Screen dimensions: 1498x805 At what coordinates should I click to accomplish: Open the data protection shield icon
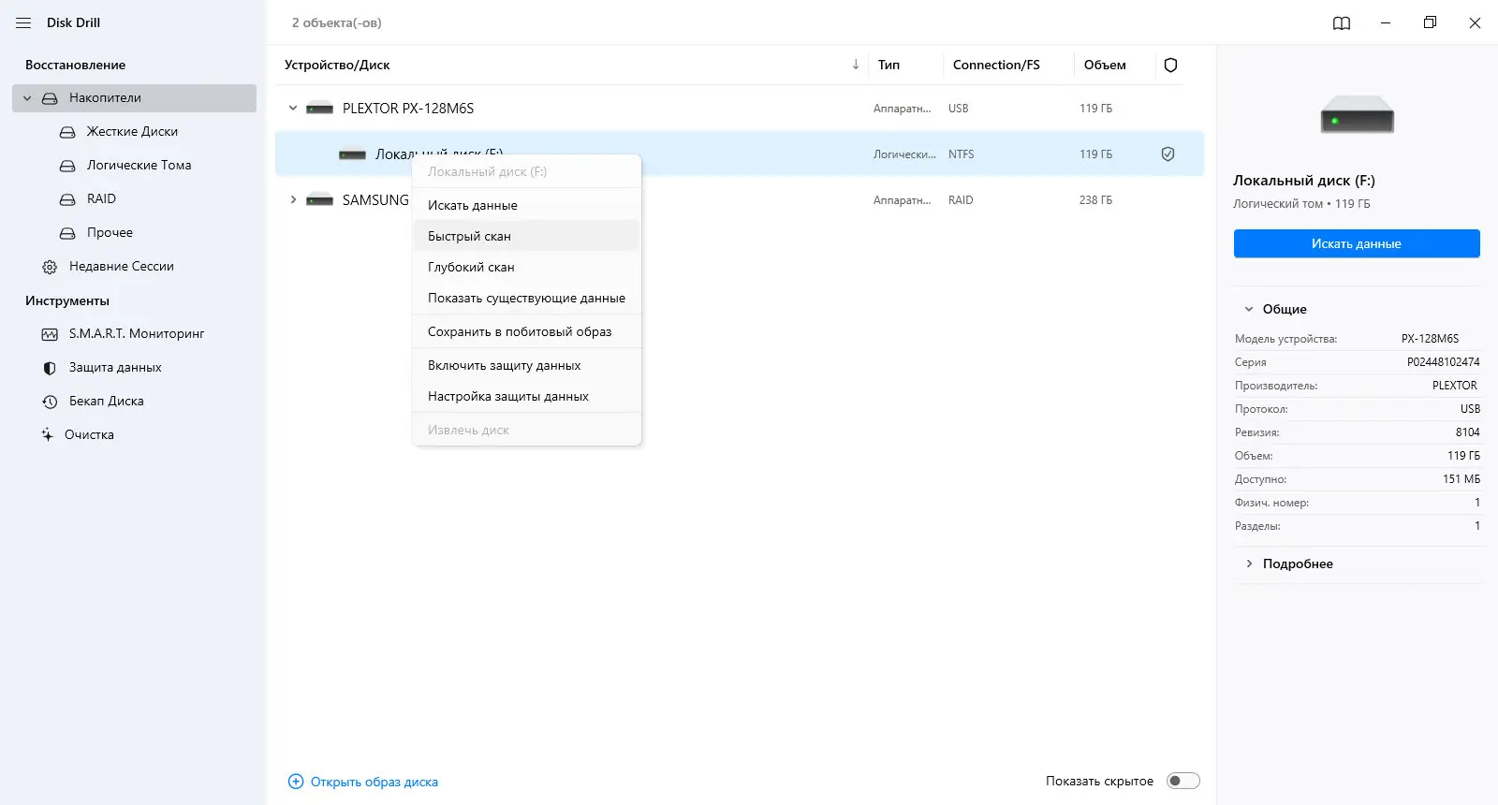pyautogui.click(x=50, y=368)
